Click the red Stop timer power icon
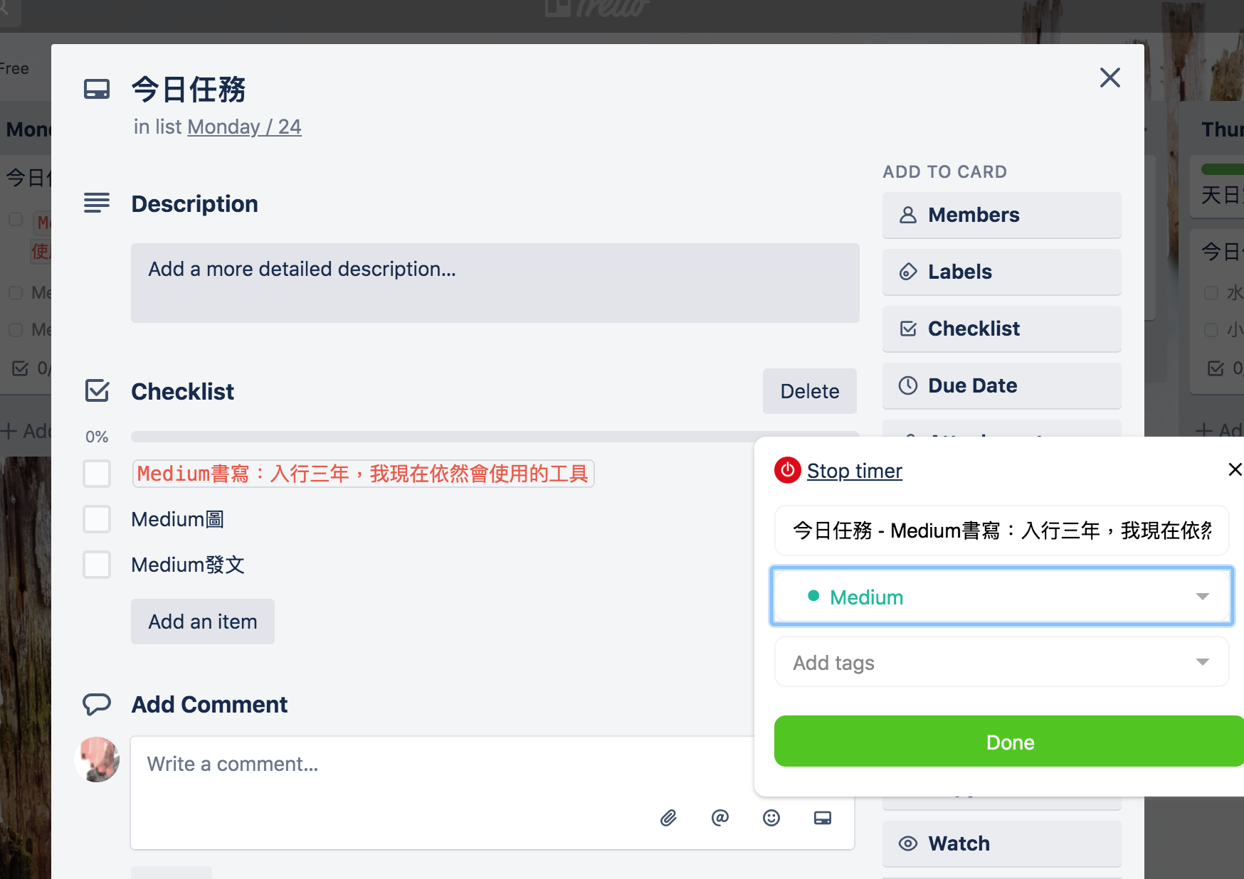The width and height of the screenshot is (1244, 879). pos(788,470)
